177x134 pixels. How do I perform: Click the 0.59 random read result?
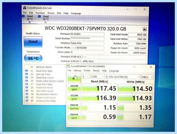click(x=99, y=117)
